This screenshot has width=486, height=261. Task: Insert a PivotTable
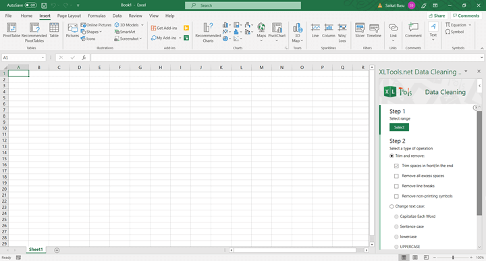(11, 30)
